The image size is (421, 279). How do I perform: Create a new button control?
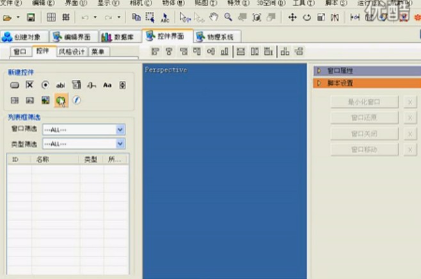click(x=15, y=85)
